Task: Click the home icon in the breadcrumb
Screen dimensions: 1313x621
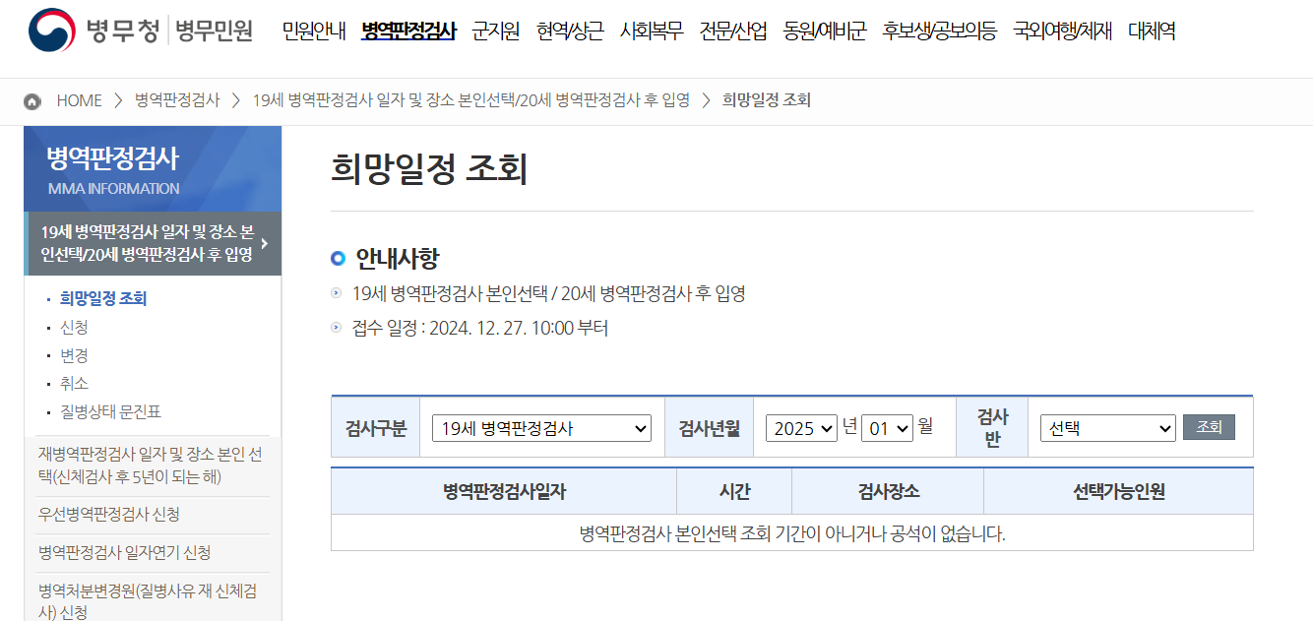Action: pyautogui.click(x=32, y=101)
